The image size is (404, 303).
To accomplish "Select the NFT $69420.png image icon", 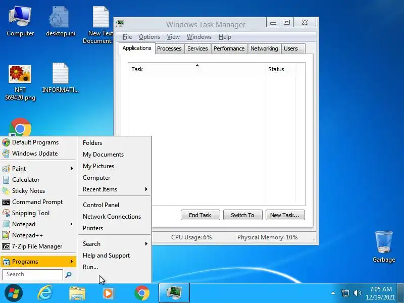I will [20, 82].
